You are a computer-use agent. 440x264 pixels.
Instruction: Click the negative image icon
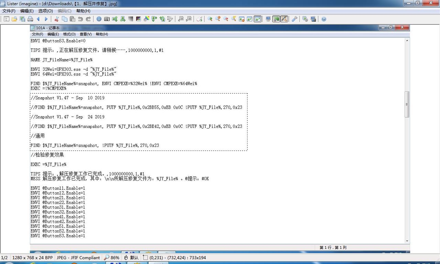tap(138, 19)
